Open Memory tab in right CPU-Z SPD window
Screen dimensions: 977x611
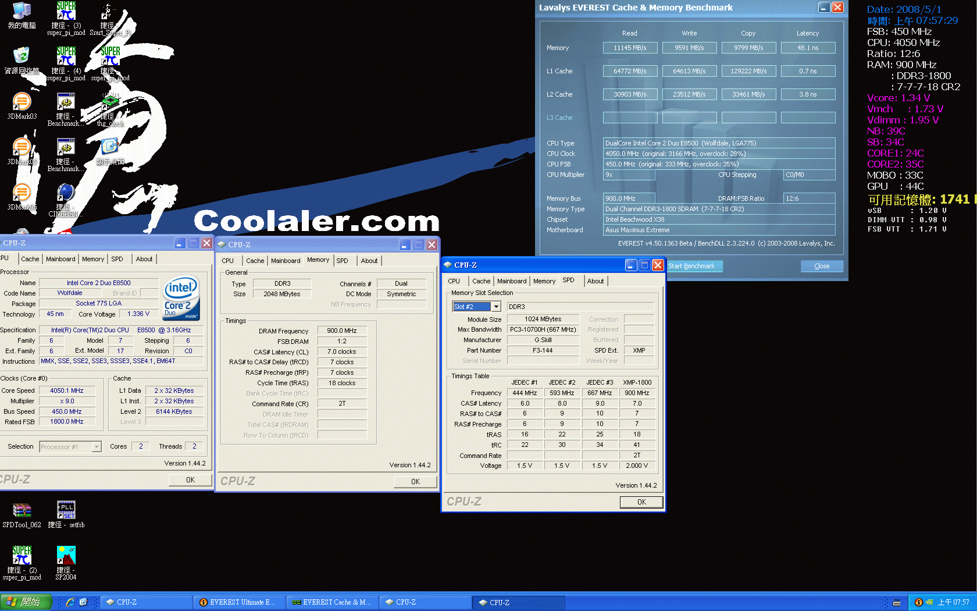[x=544, y=281]
